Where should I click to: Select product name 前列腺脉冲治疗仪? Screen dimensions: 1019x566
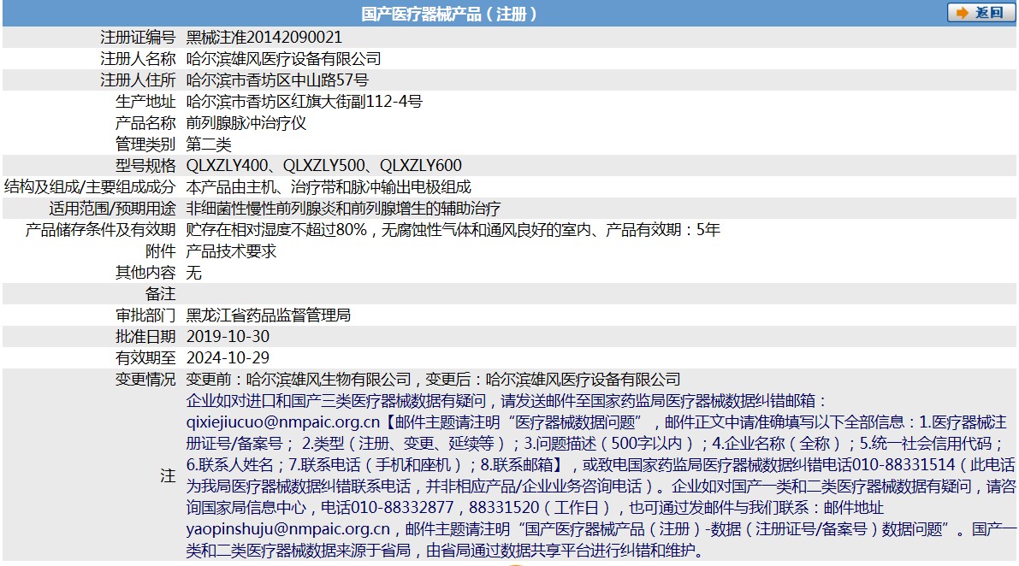coord(246,123)
